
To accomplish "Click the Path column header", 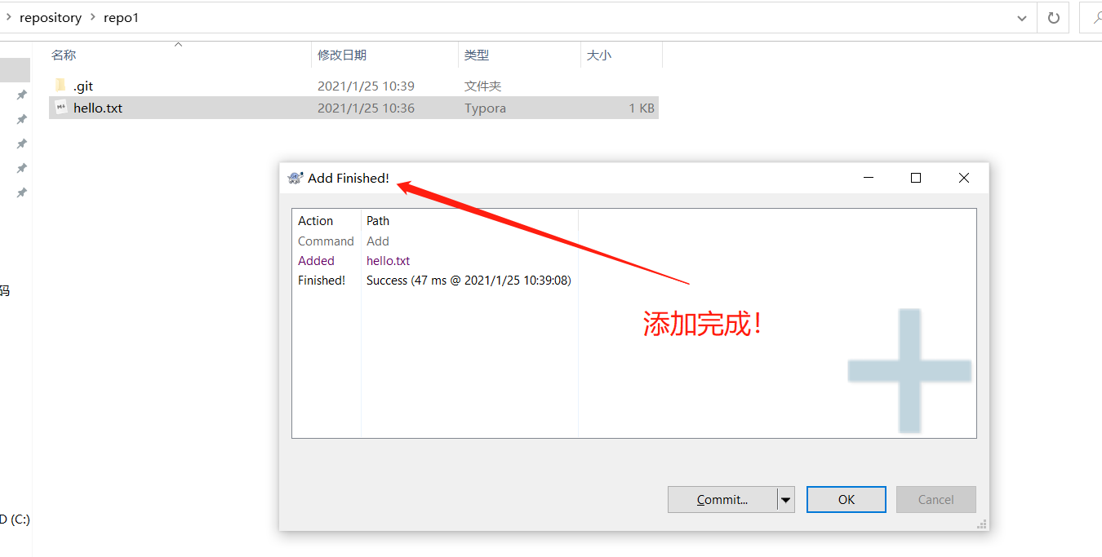I will coord(378,221).
